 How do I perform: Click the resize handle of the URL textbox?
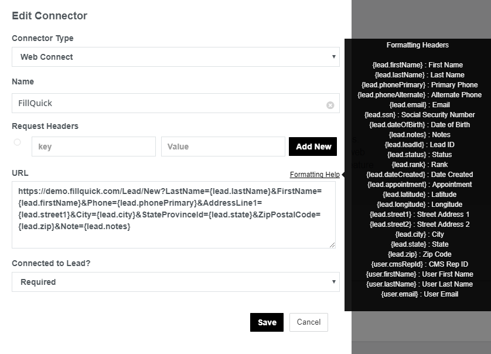332,245
